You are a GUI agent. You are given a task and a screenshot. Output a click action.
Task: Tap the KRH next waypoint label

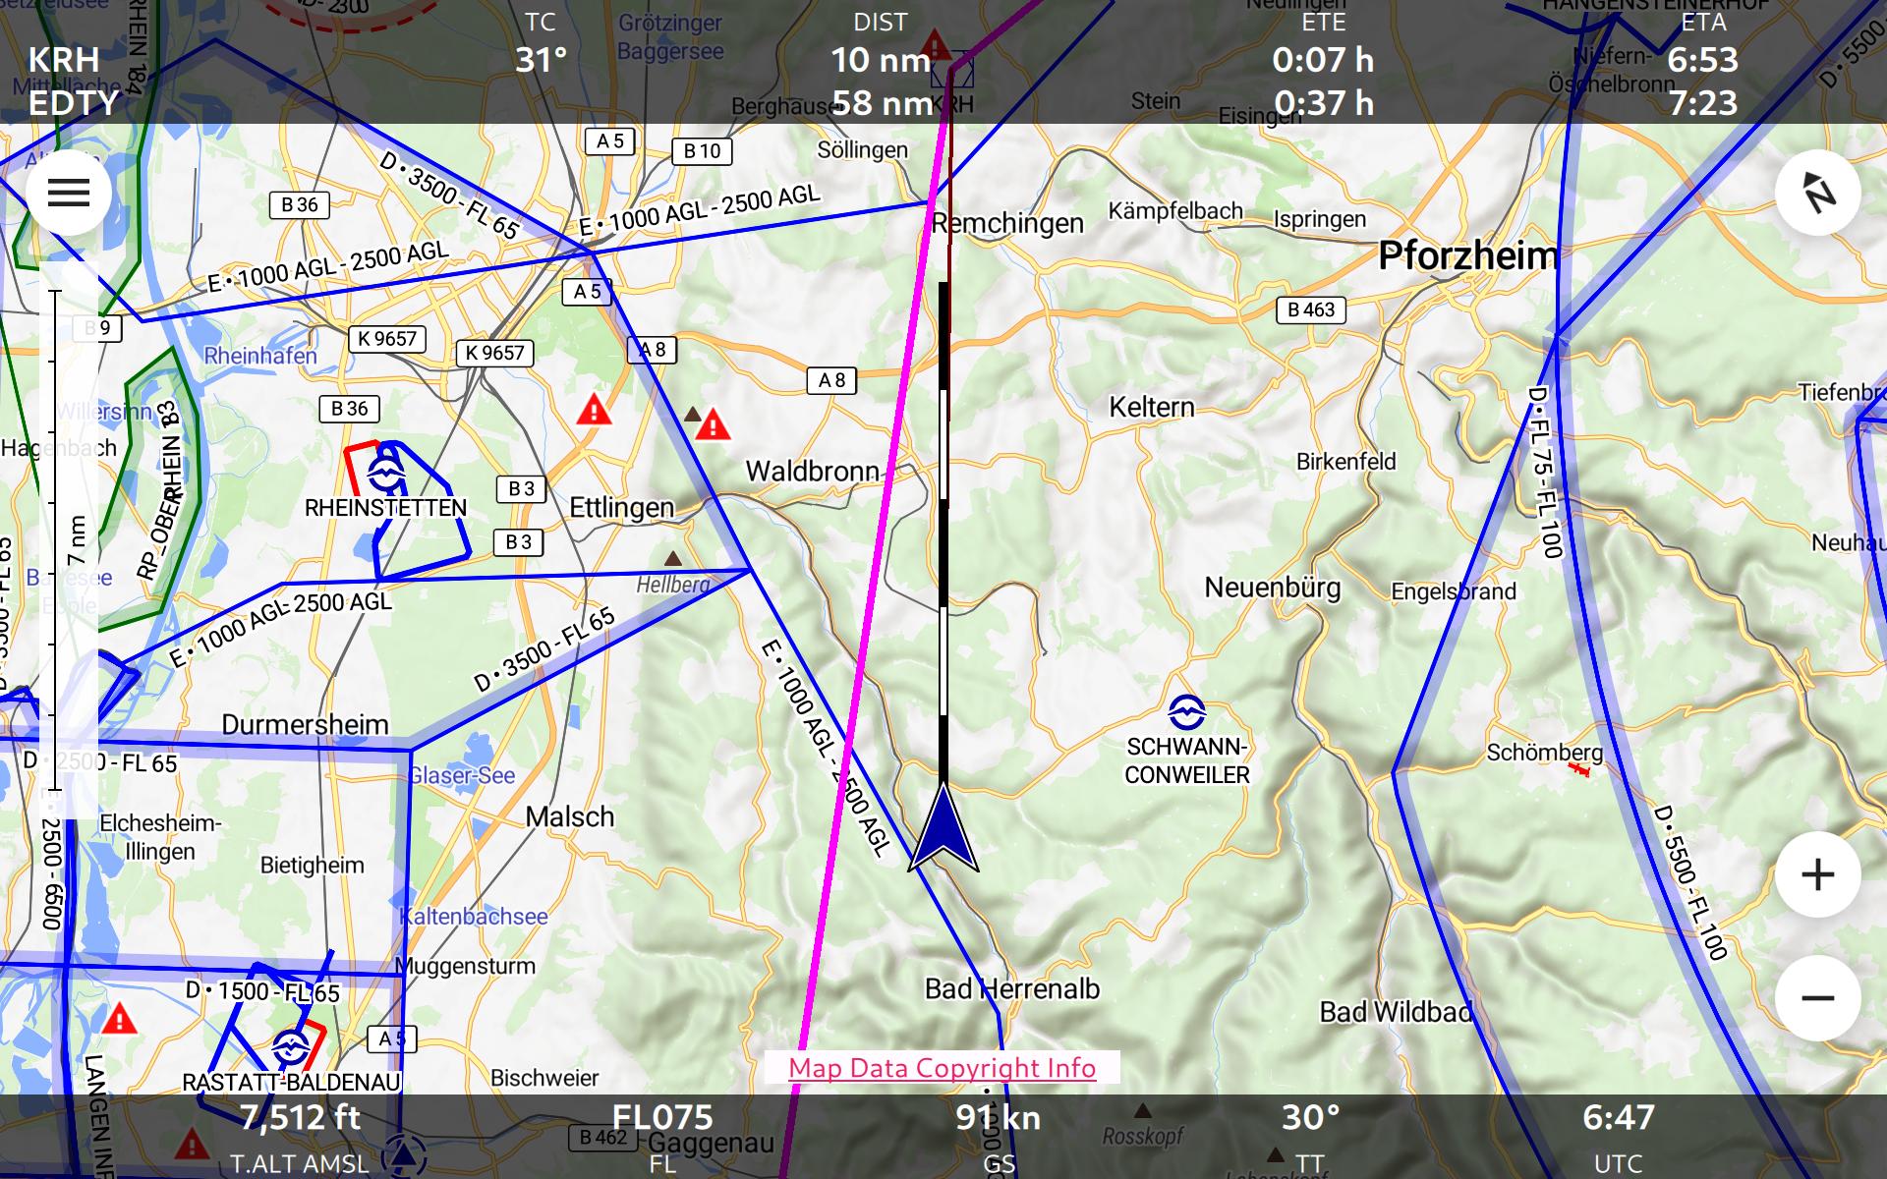tap(64, 60)
